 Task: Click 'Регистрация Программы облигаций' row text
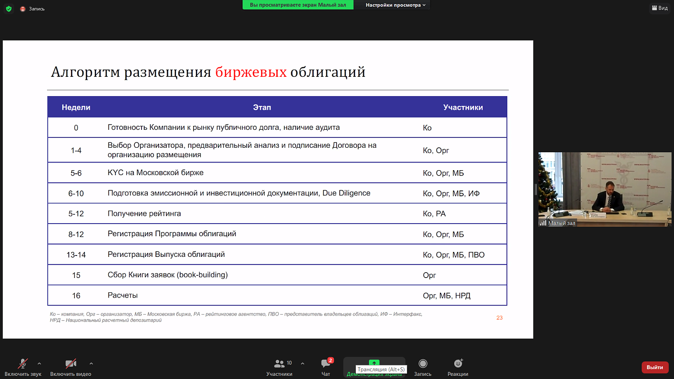tap(172, 234)
